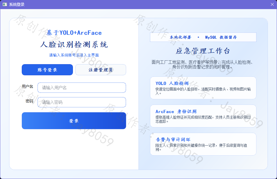
Task: Click the 基于YOLO+ArcFace title text
Action: pyautogui.click(x=74, y=33)
